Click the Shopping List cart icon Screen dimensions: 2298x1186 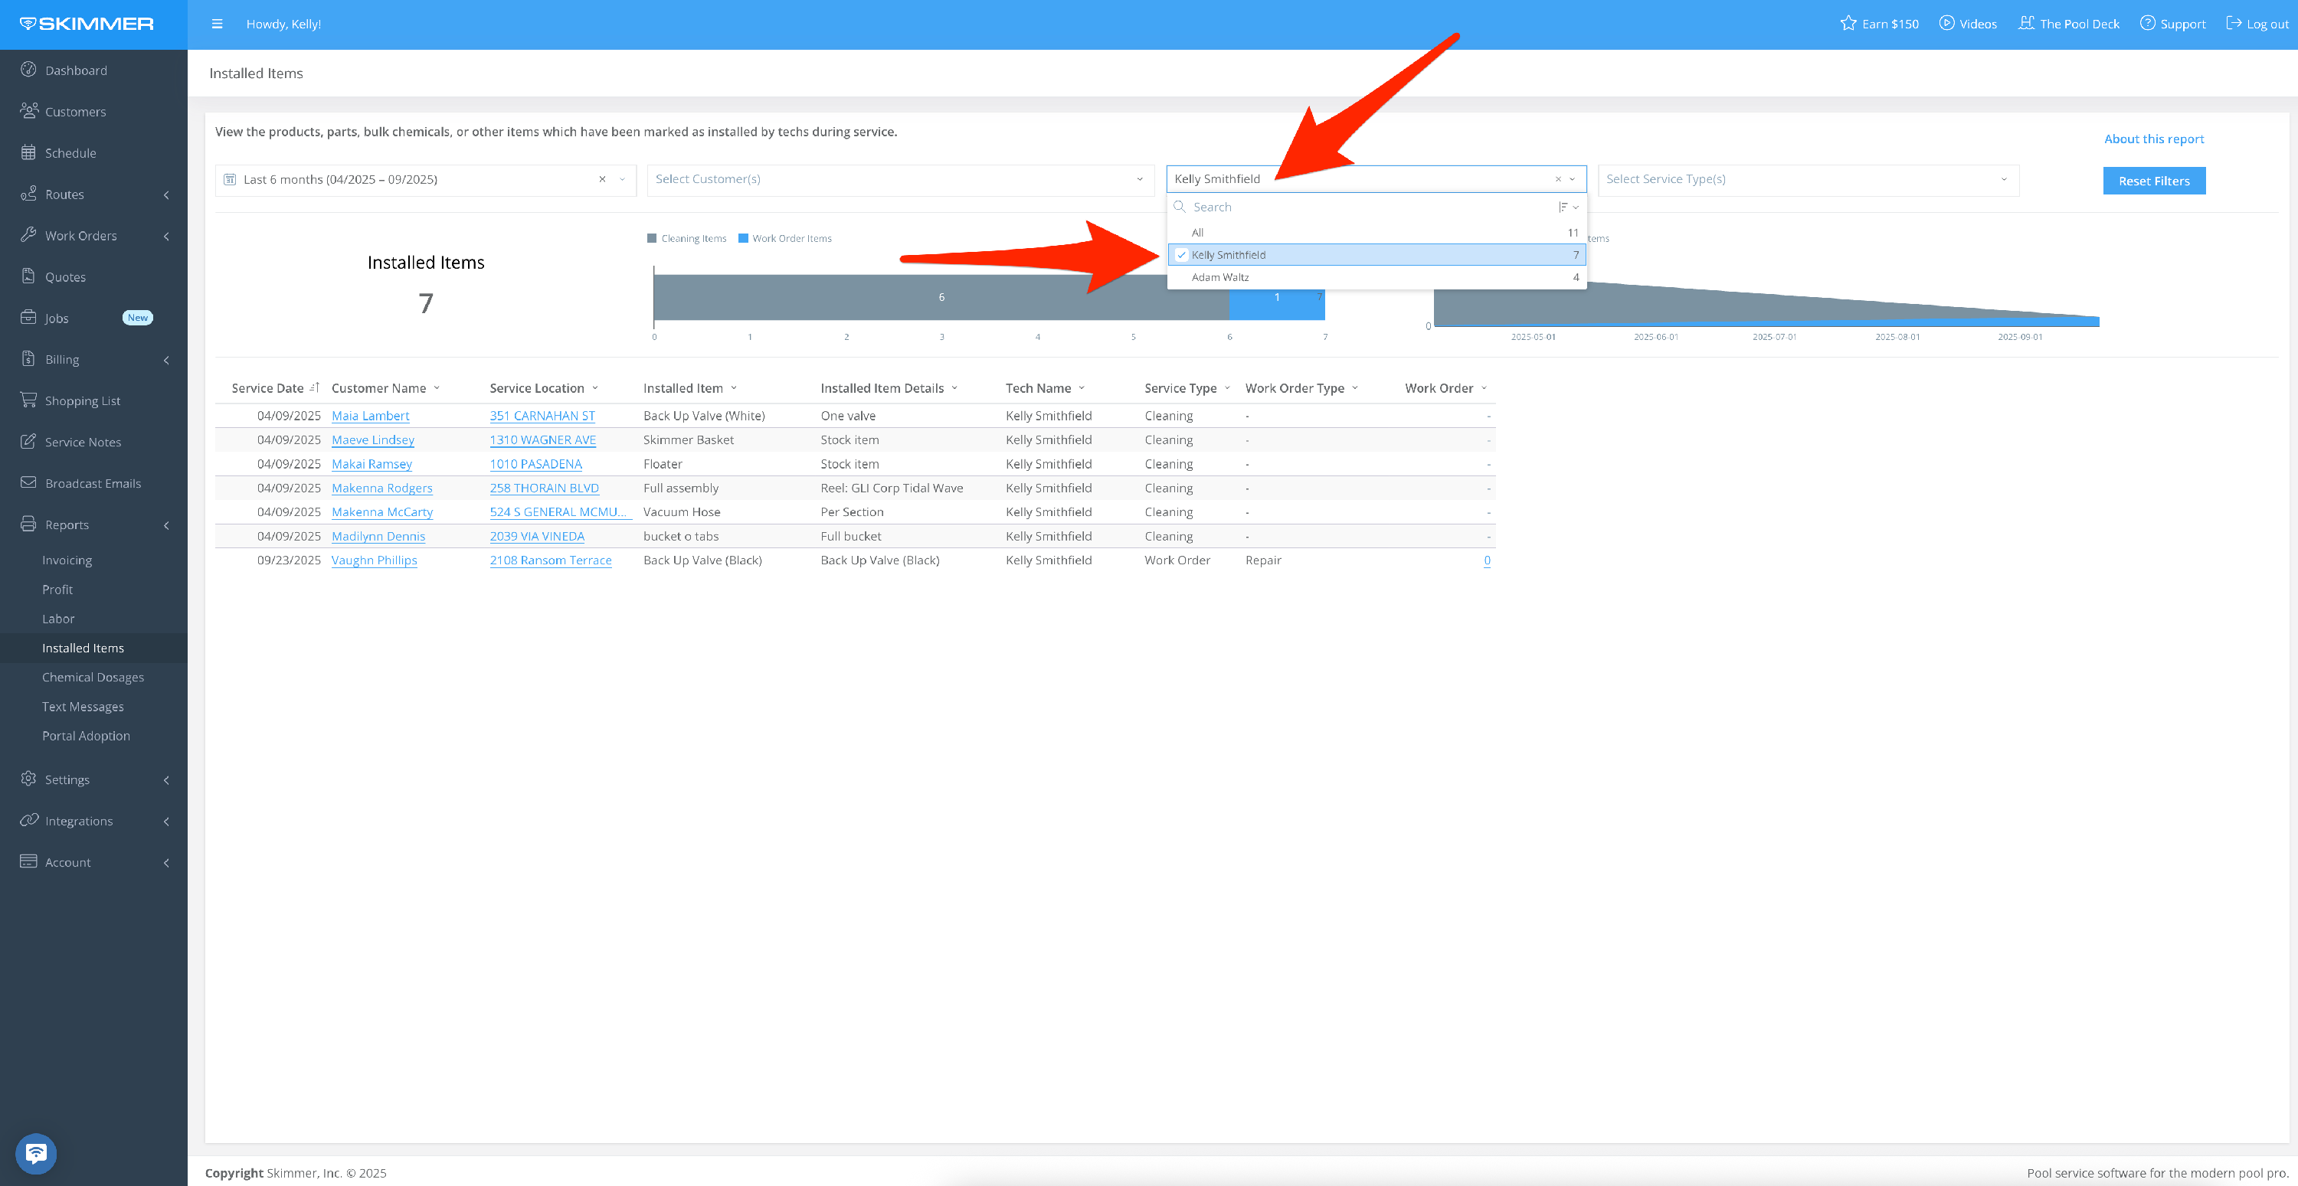[28, 400]
